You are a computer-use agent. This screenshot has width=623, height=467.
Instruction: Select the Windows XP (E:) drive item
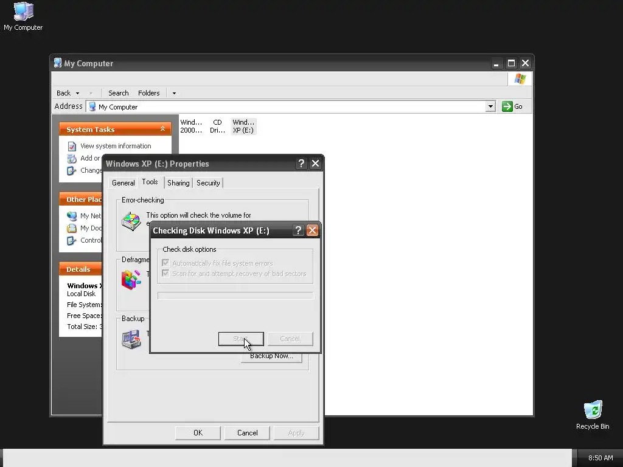click(243, 126)
